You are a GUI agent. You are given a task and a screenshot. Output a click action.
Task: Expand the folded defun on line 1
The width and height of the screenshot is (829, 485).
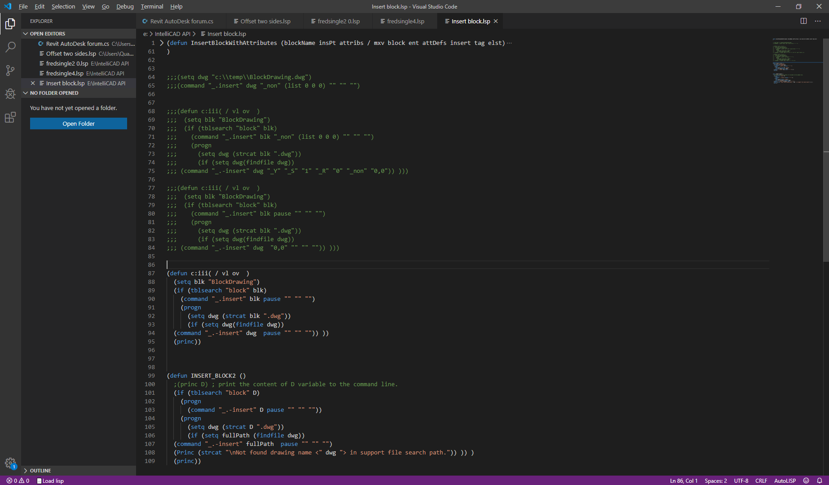click(x=162, y=43)
